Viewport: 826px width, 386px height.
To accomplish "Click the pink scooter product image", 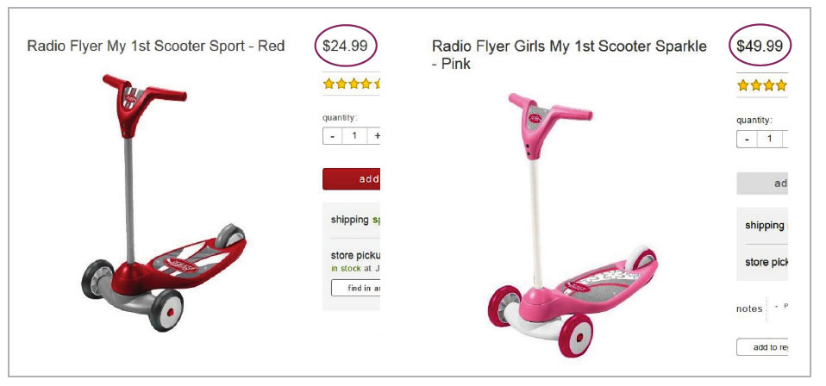I will pyautogui.click(x=573, y=225).
